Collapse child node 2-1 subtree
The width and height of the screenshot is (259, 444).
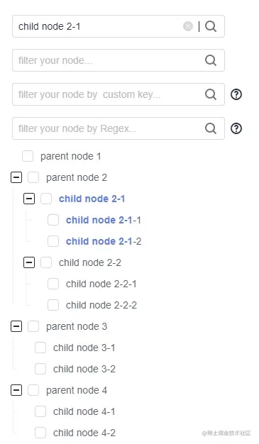29,199
